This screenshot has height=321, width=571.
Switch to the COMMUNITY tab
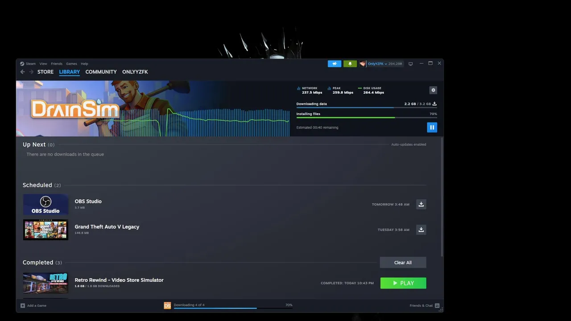(101, 72)
